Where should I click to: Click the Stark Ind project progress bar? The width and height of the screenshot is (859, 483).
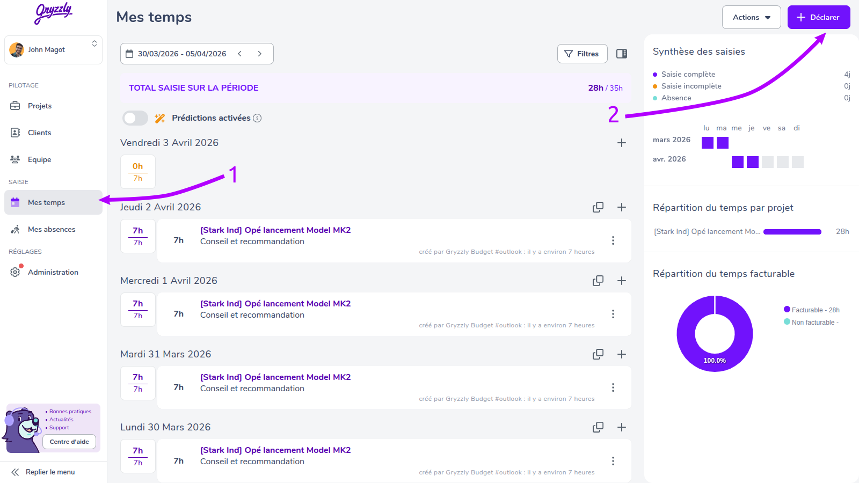click(x=792, y=232)
